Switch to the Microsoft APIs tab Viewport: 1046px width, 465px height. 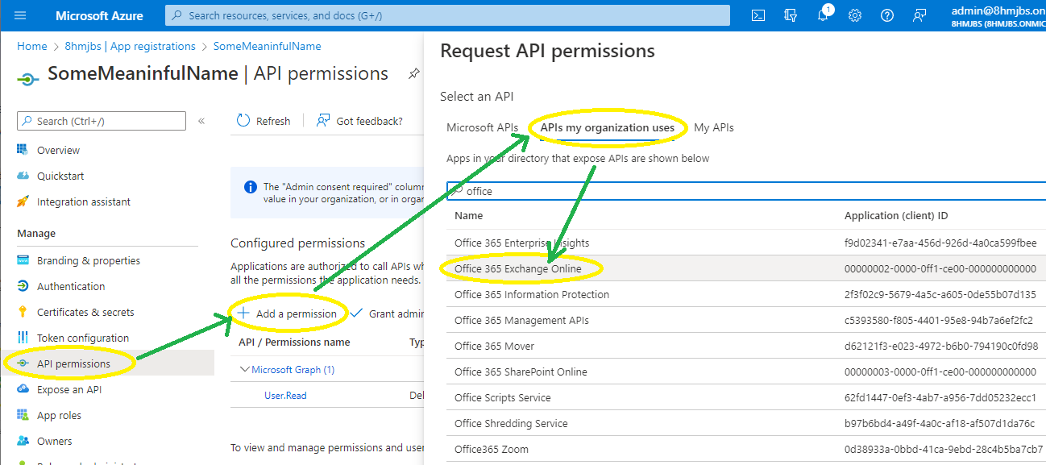pos(482,127)
